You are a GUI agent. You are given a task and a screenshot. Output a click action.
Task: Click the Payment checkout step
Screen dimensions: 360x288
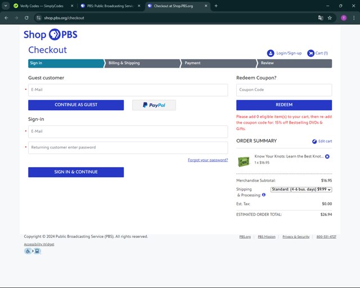coord(218,64)
